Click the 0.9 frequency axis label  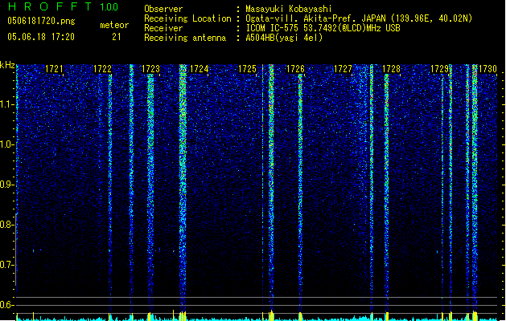[7, 185]
